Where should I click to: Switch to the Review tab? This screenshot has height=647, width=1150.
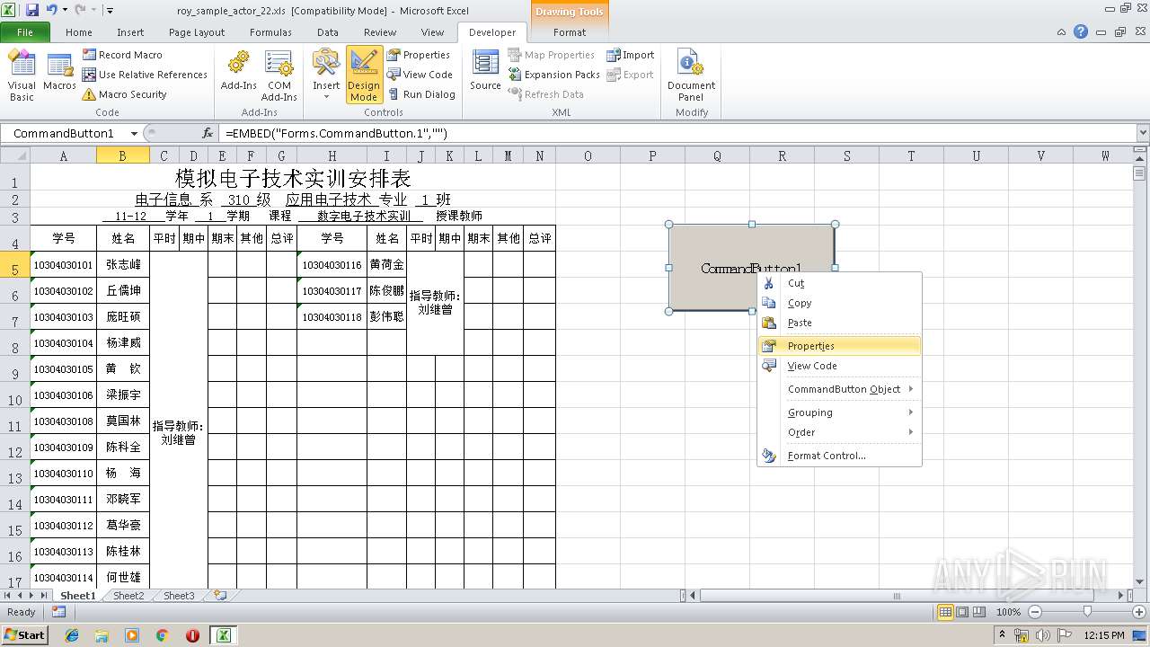pyautogui.click(x=380, y=32)
